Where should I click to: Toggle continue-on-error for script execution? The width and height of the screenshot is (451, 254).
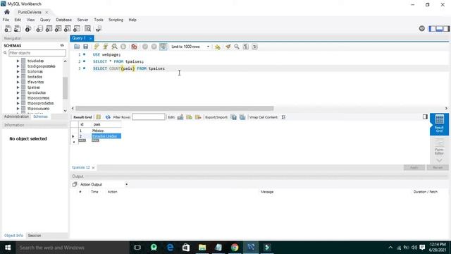pyautogui.click(x=134, y=47)
